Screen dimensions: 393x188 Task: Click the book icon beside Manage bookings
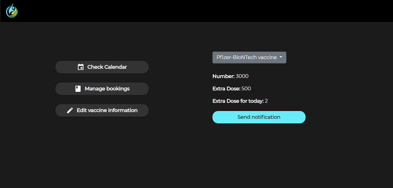78,89
